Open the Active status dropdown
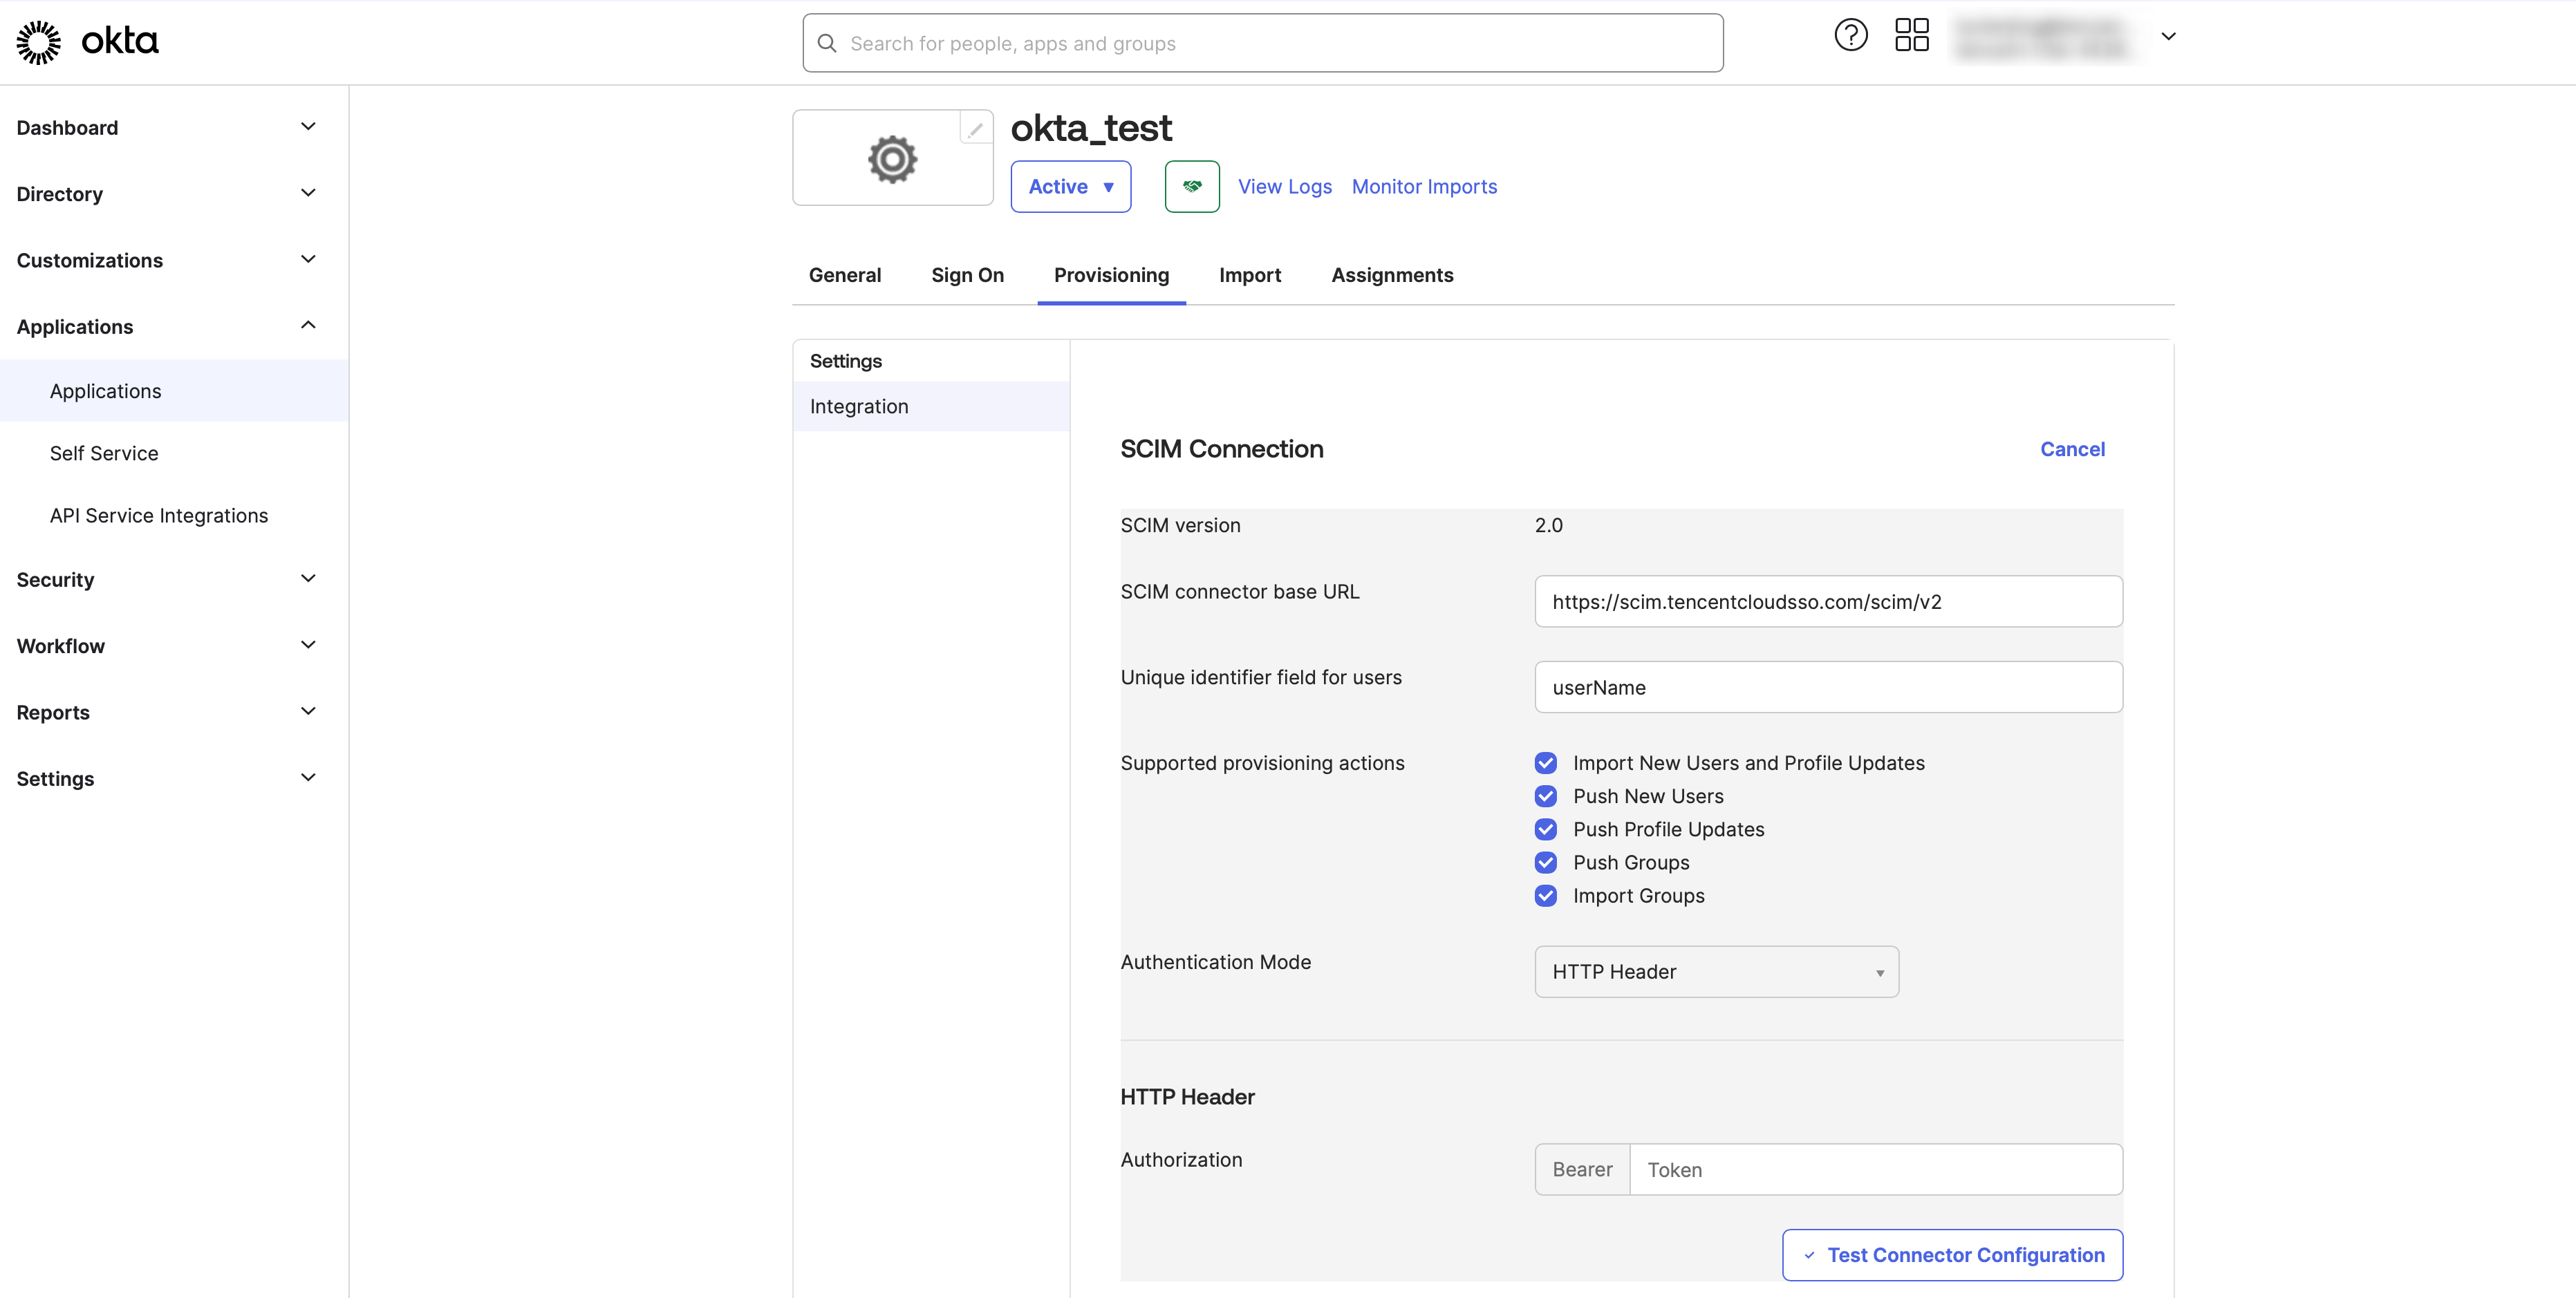 click(1070, 187)
